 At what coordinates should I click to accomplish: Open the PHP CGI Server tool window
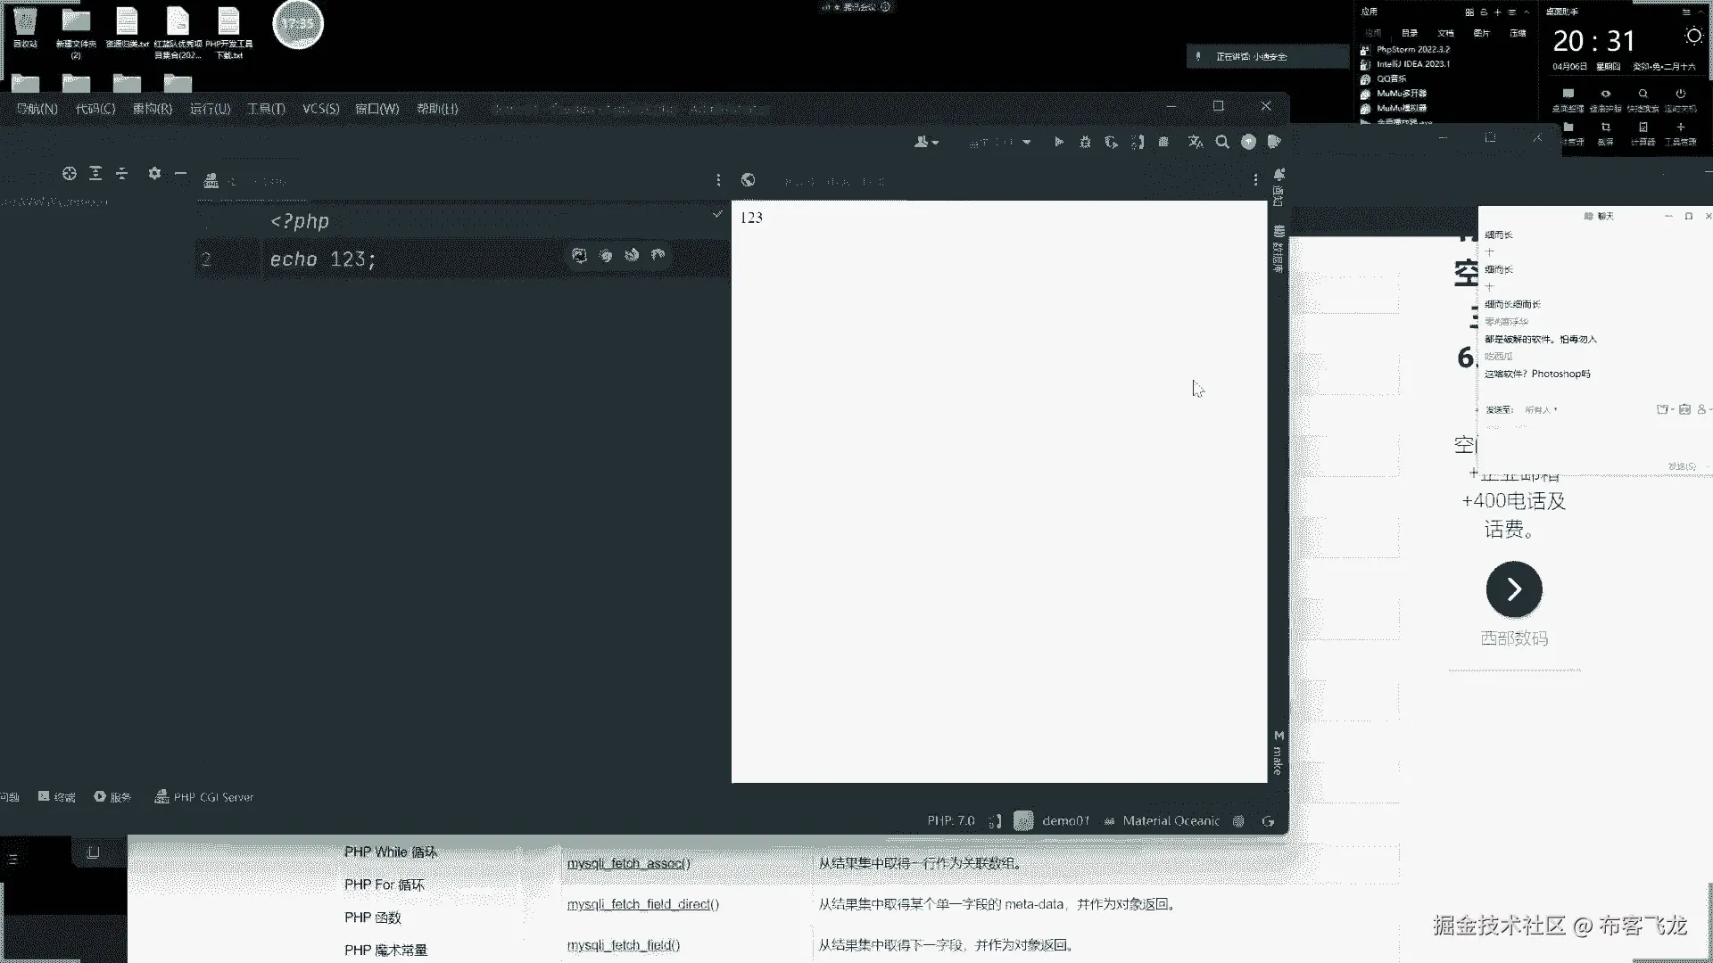click(204, 797)
